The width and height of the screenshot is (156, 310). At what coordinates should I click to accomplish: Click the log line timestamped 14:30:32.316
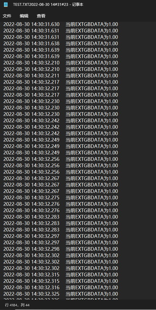(x=61, y=287)
